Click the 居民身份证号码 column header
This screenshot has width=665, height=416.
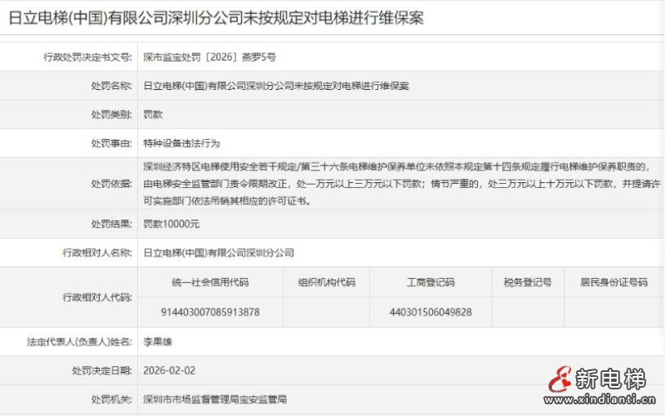click(613, 282)
